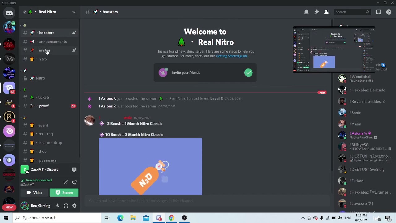Open Discord home direct messages icon

pos(9,13)
